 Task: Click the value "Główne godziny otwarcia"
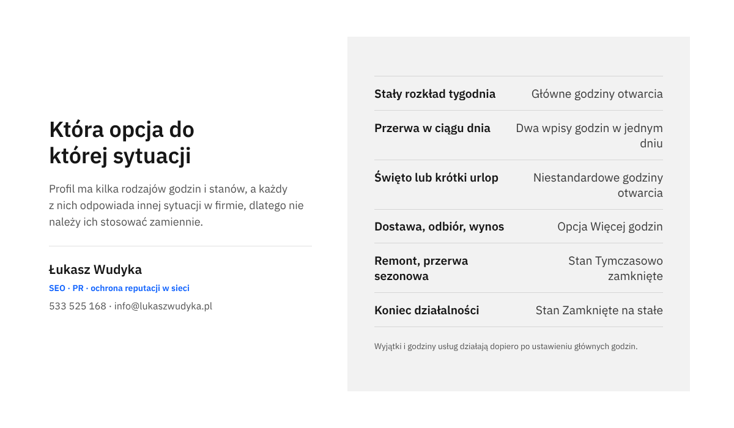pyautogui.click(x=597, y=94)
